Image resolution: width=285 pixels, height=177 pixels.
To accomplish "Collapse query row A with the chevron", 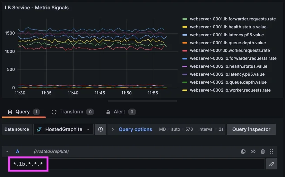I will [x=7, y=151].
